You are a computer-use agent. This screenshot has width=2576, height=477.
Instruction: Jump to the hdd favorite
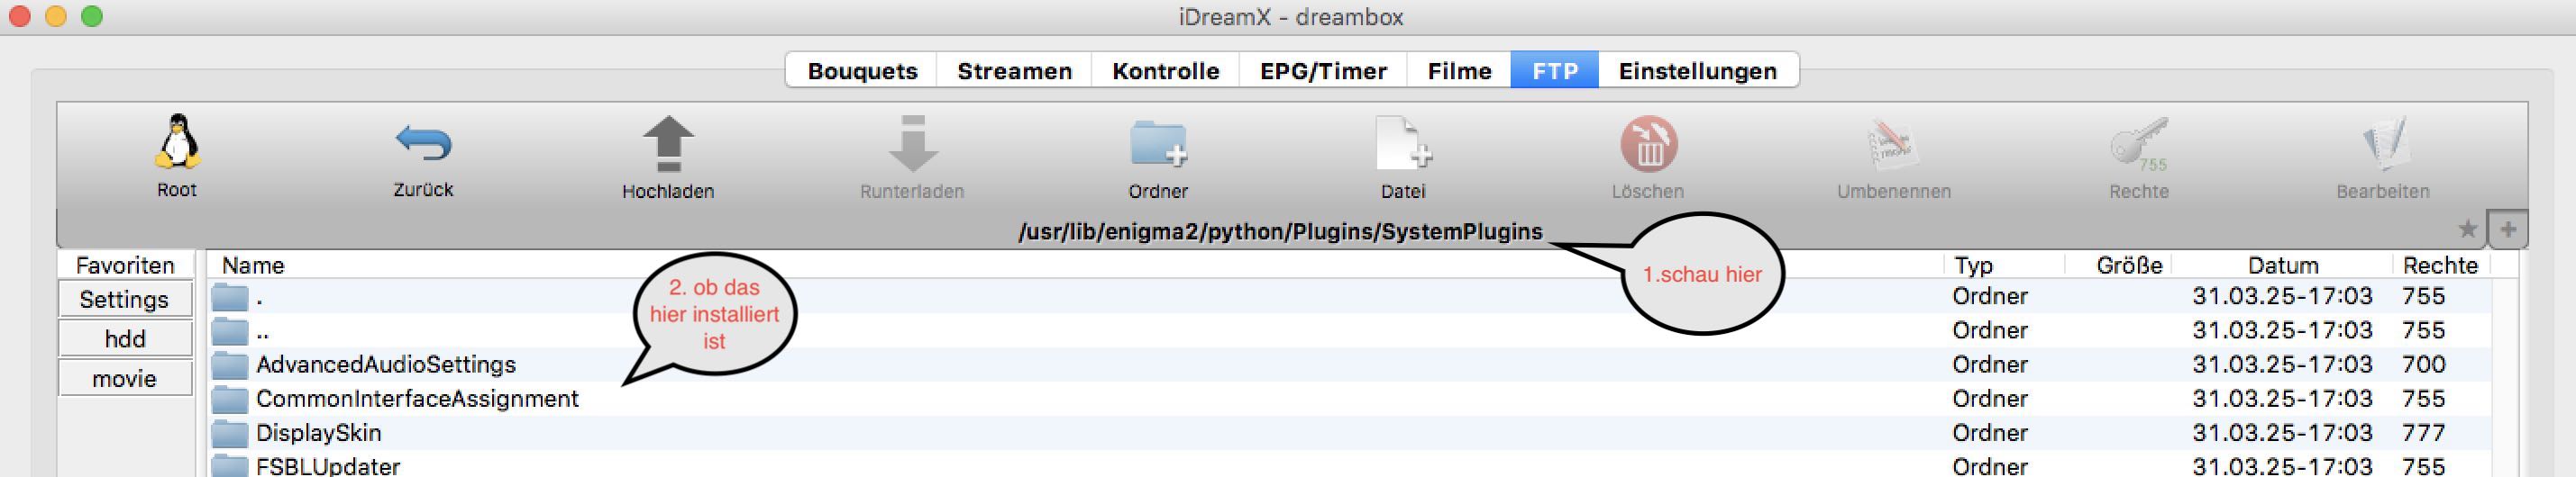[x=125, y=339]
